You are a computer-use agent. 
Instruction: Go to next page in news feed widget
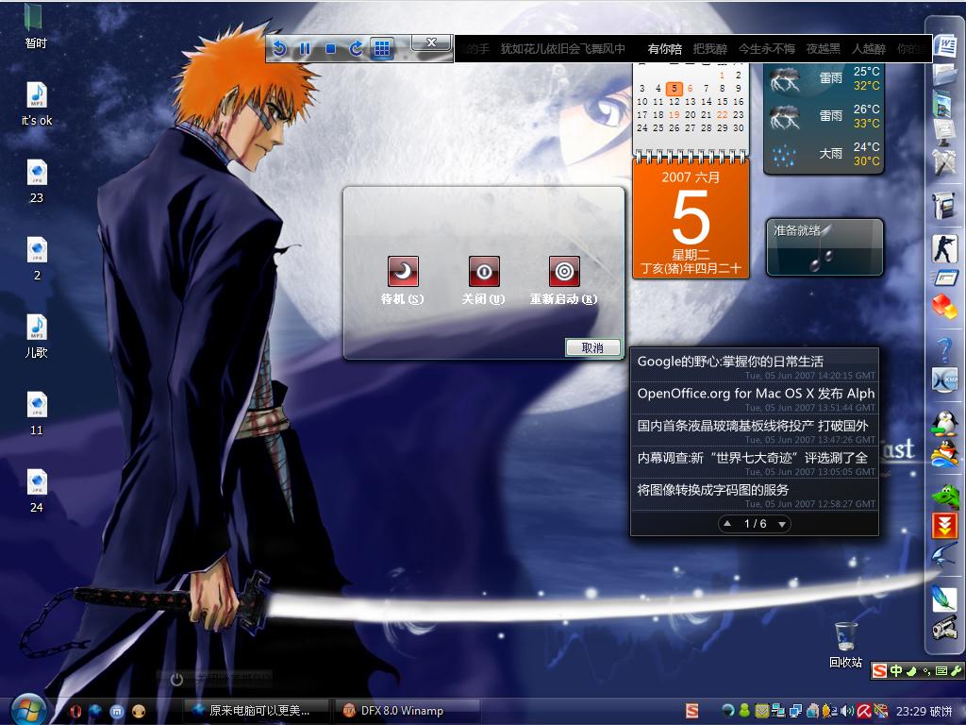coord(782,524)
